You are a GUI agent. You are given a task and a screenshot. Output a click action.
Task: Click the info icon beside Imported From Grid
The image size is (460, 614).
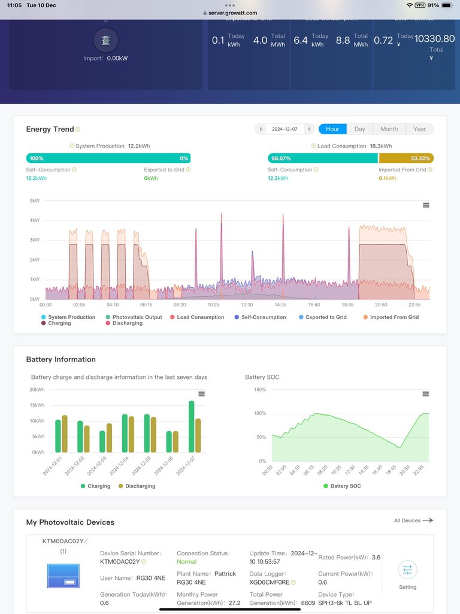coord(430,170)
